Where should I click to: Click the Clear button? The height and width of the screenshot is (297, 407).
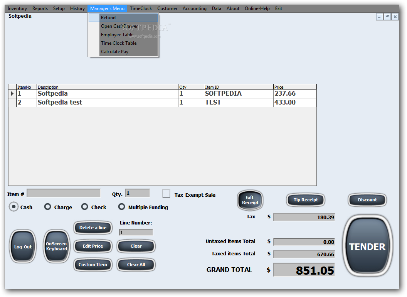[x=136, y=246]
